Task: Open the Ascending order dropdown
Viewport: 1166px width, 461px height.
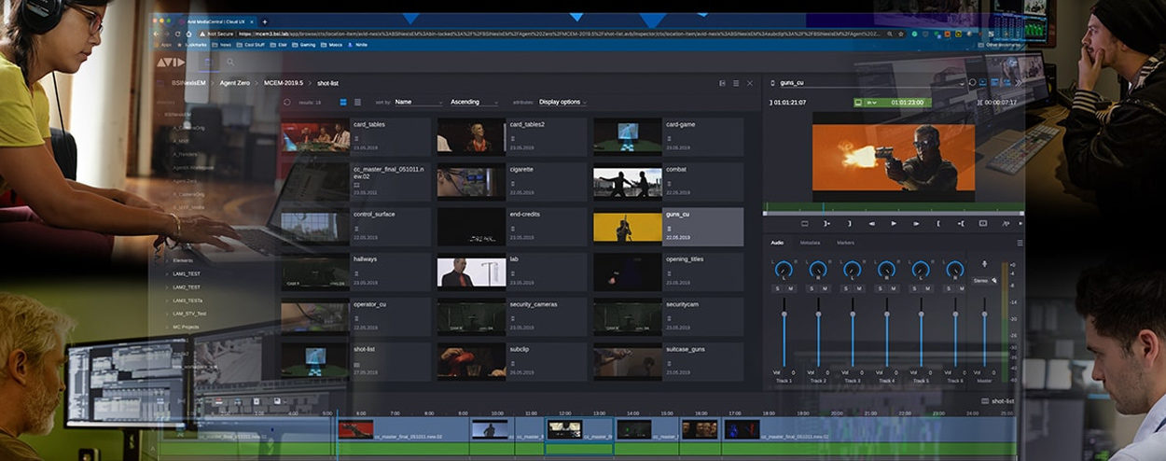Action: (x=474, y=102)
